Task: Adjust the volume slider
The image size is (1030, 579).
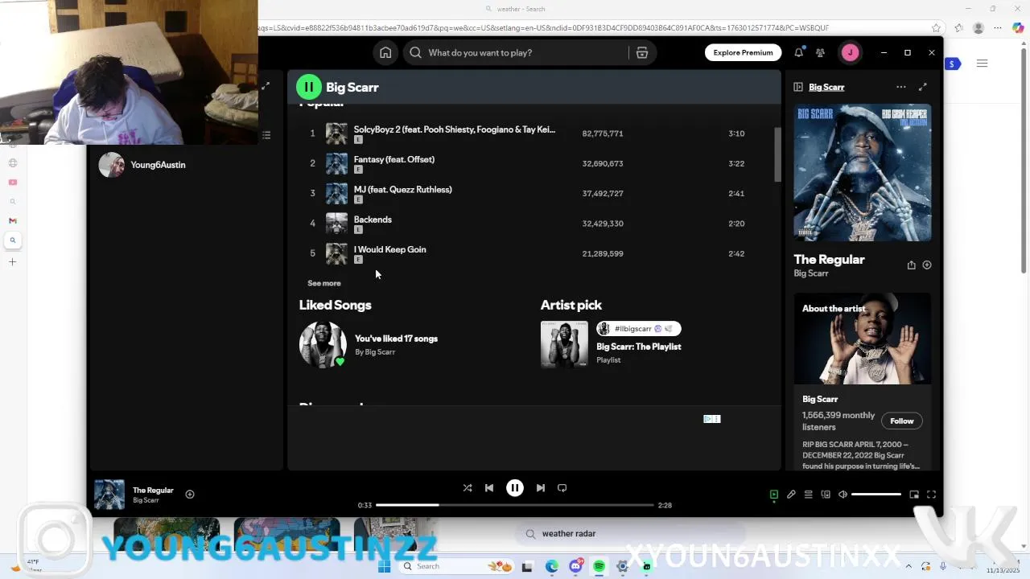Action: click(876, 495)
